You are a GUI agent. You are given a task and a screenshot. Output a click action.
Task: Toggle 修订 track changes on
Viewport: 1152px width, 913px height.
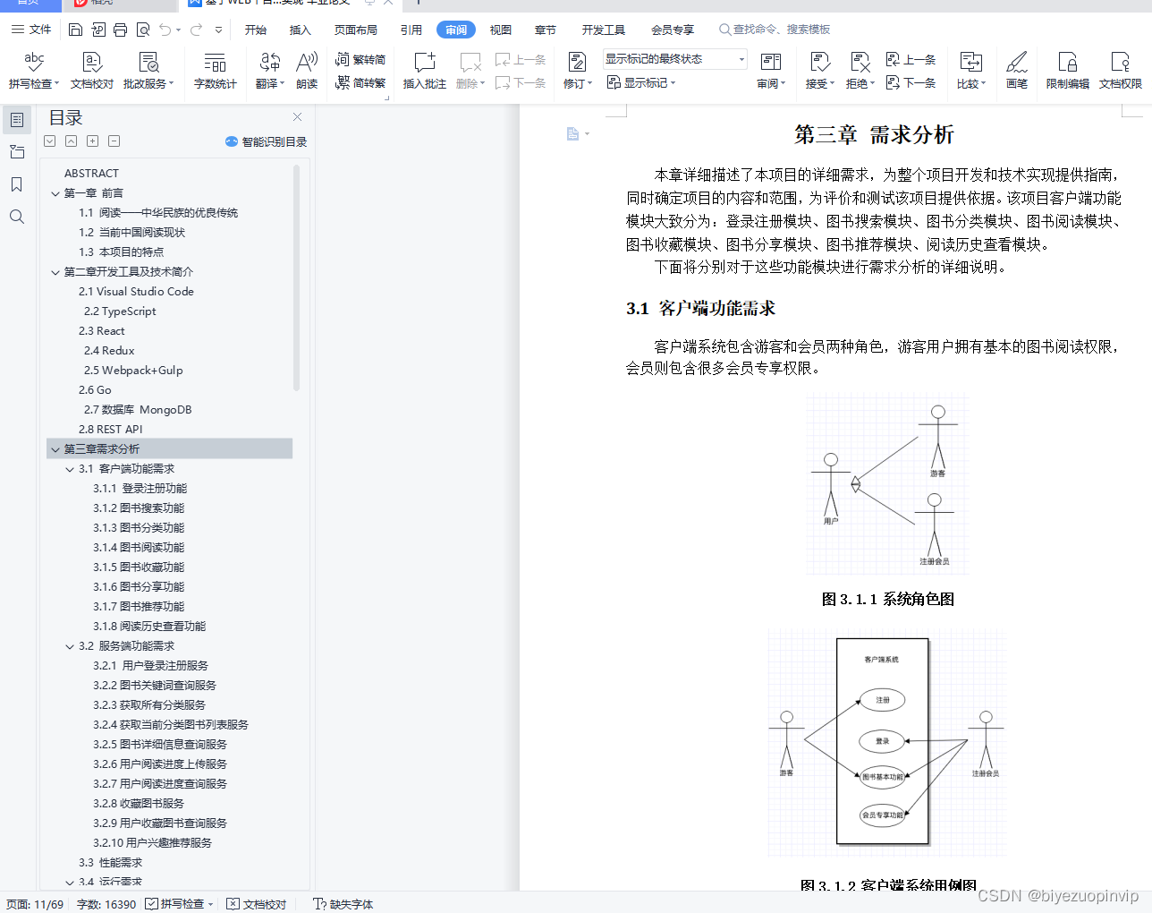click(x=576, y=70)
